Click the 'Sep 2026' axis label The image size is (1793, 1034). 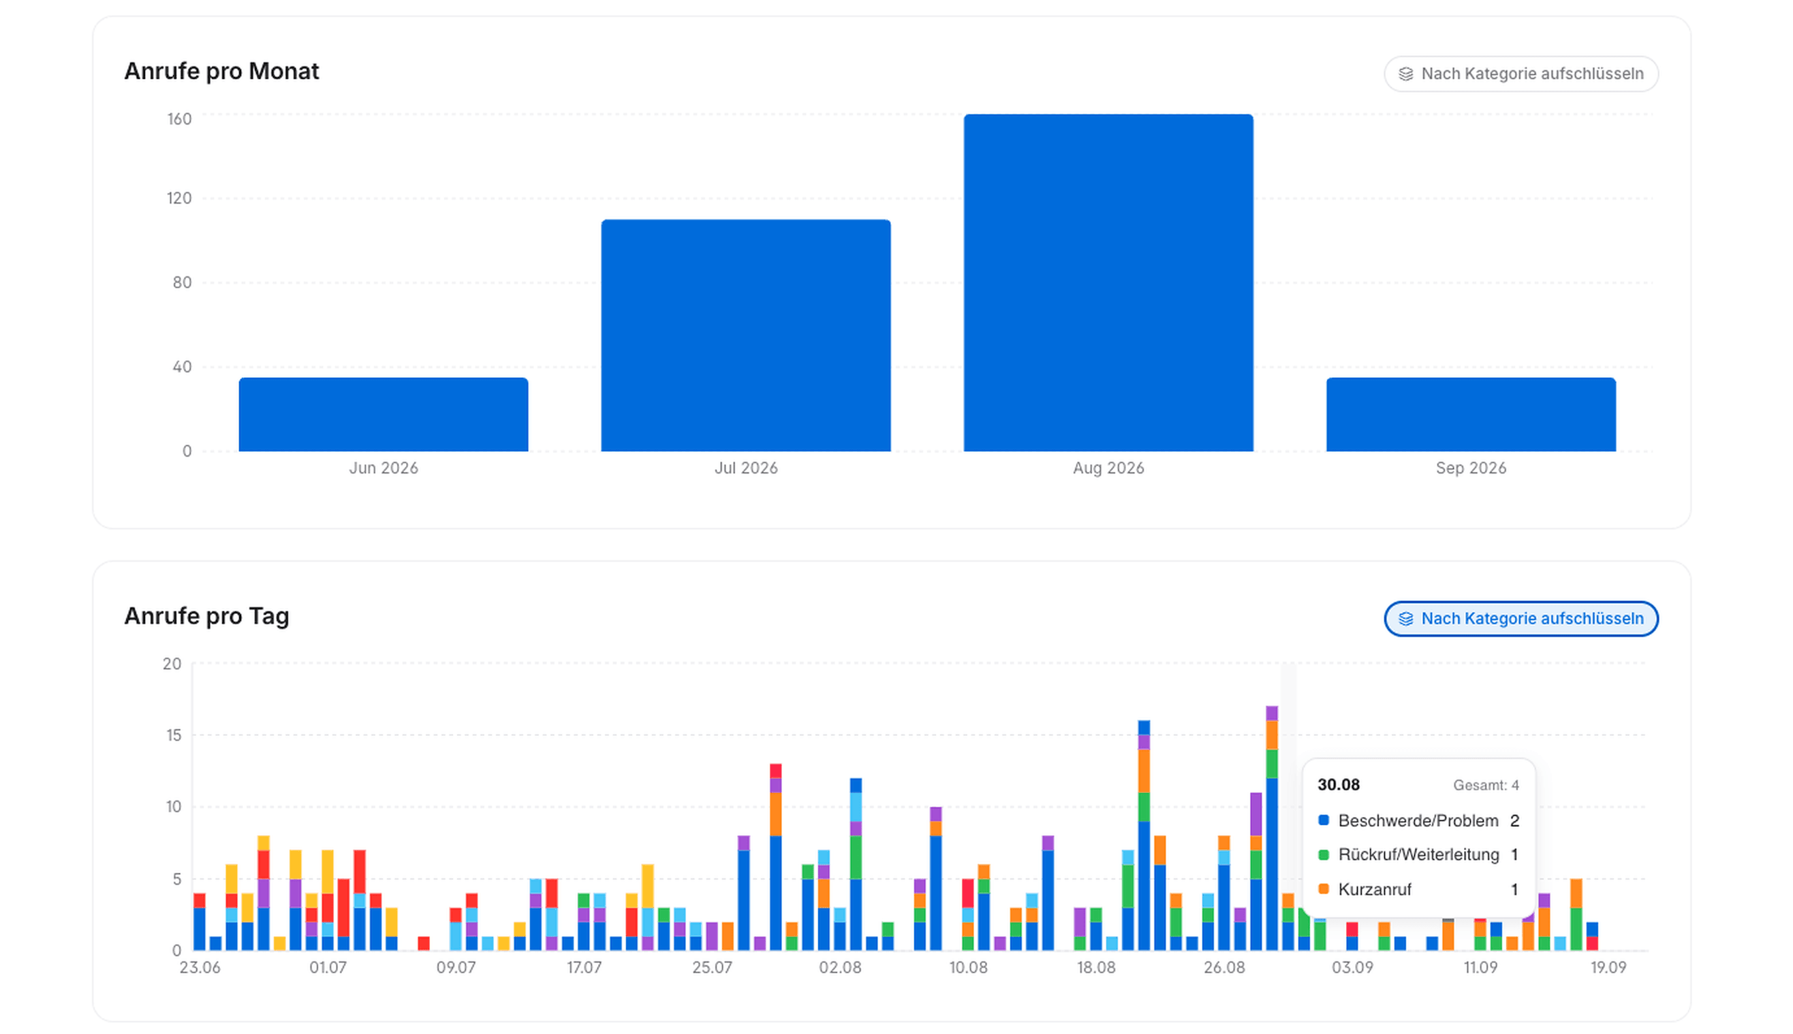(x=1470, y=468)
